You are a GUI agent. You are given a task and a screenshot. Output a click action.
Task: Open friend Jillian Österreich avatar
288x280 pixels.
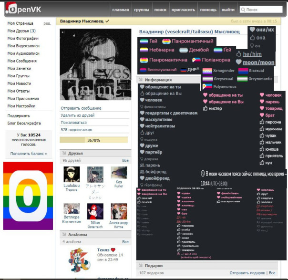pyautogui.click(x=95, y=211)
